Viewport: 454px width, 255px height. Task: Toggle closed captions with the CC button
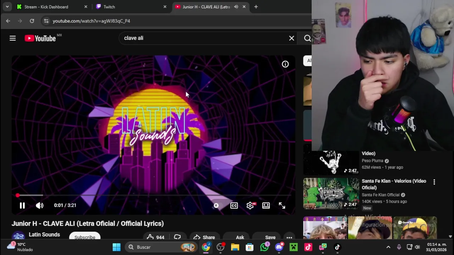click(234, 205)
